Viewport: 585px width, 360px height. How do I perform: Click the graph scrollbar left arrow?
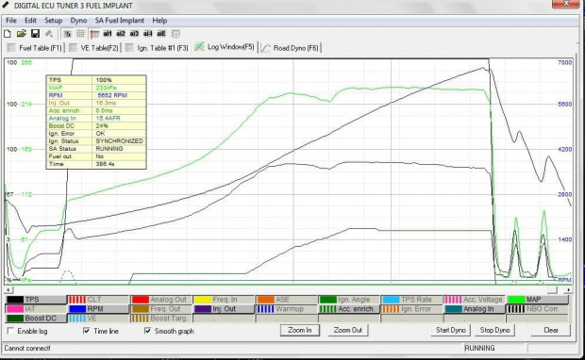8,289
